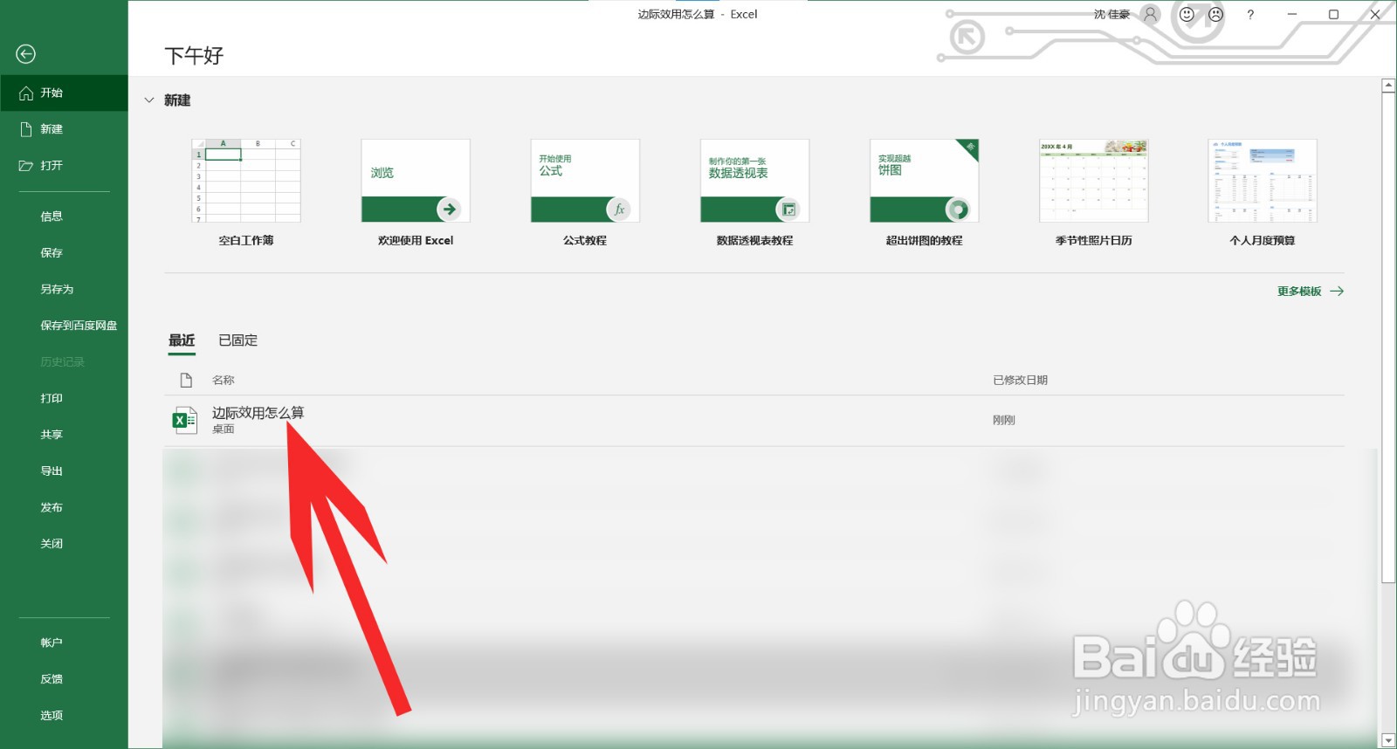This screenshot has height=749, width=1397.
Task: Click the scrollbar up arrow
Action: tap(1388, 86)
